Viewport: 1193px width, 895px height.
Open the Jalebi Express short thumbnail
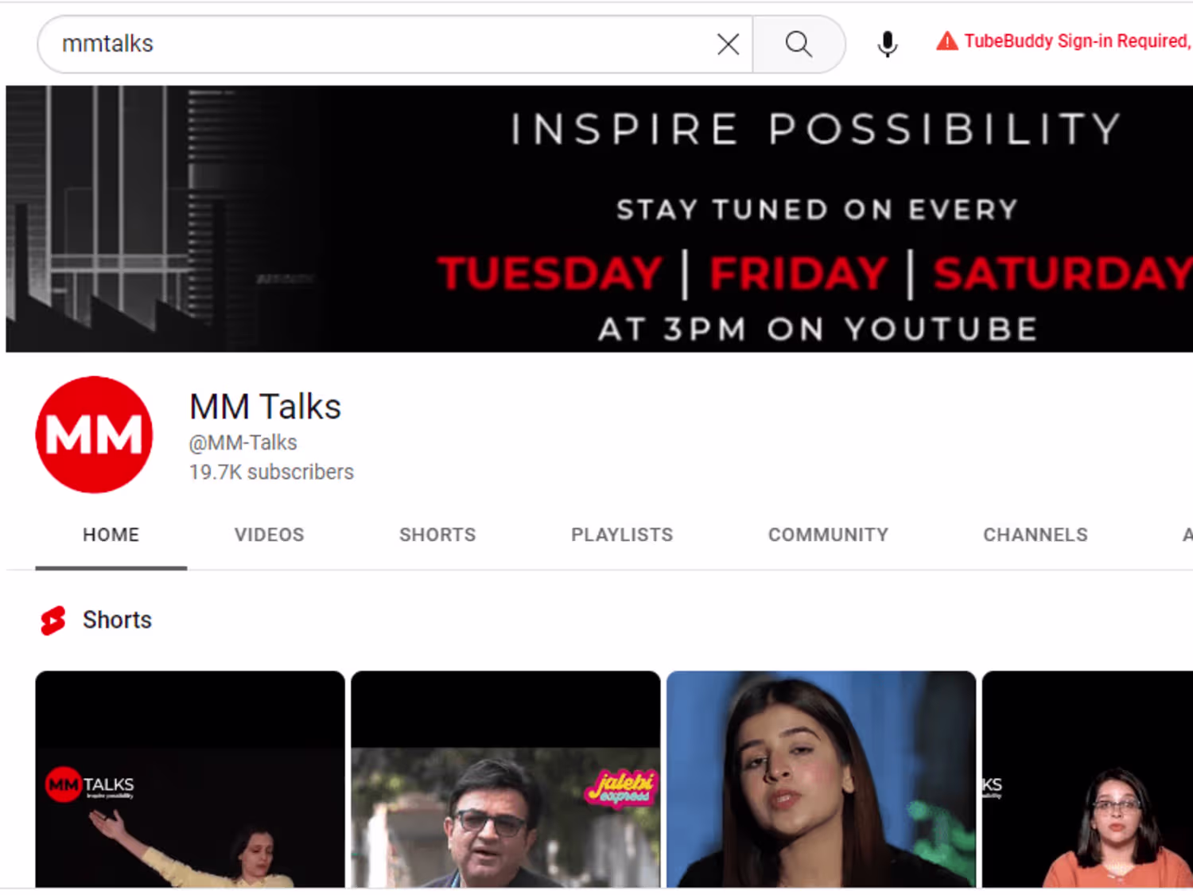pos(506,780)
